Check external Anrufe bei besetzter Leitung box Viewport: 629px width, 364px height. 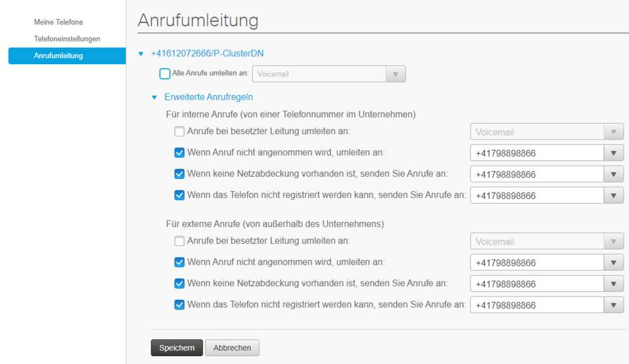coord(180,241)
